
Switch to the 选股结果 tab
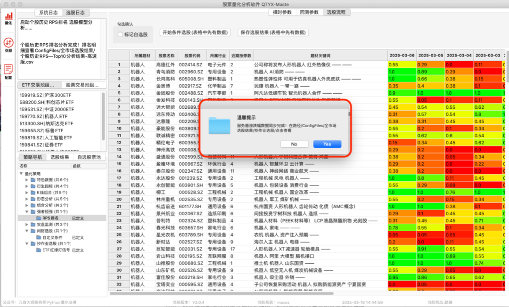pyautogui.click(x=60, y=157)
